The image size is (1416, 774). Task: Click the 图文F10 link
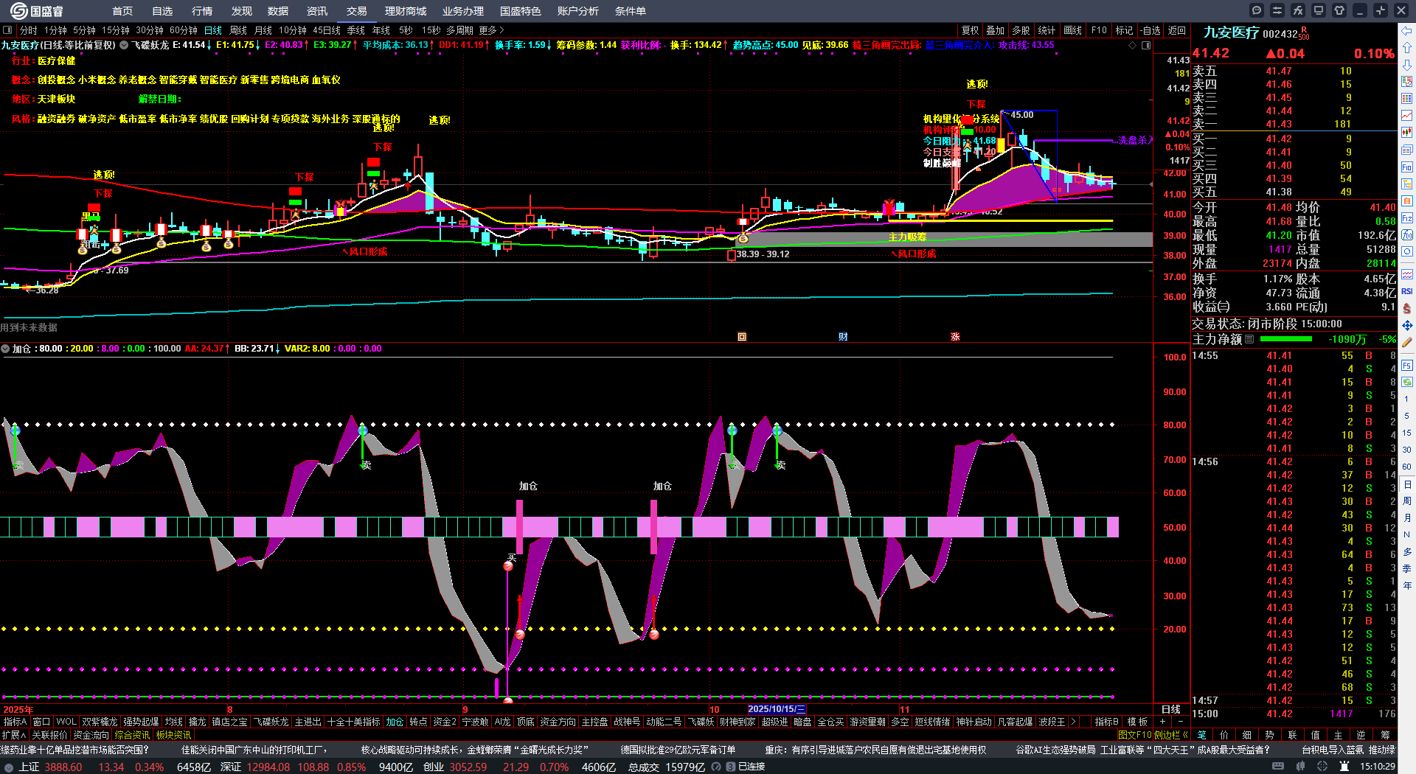tap(1135, 735)
